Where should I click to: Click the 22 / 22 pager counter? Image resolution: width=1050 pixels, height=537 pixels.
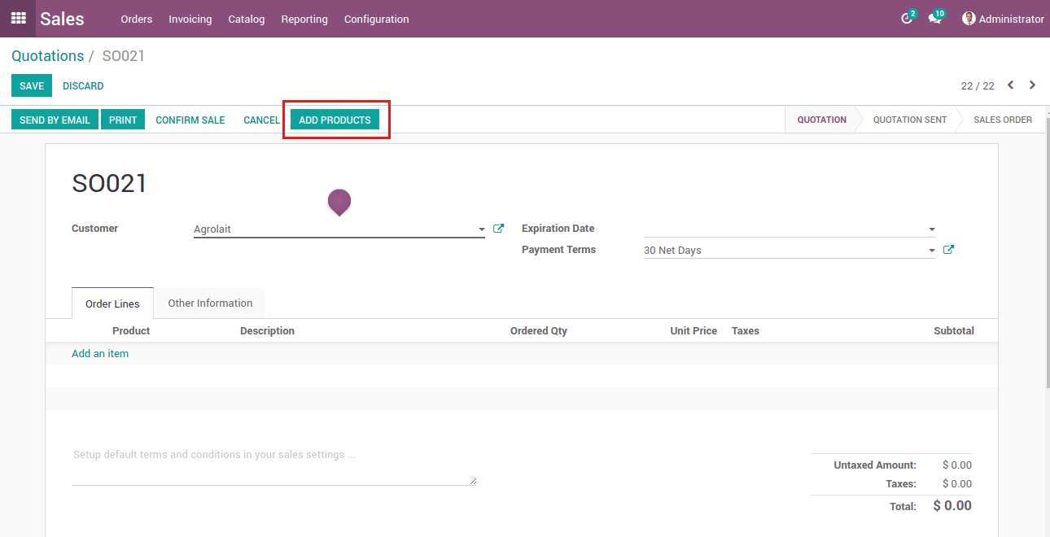pos(978,85)
